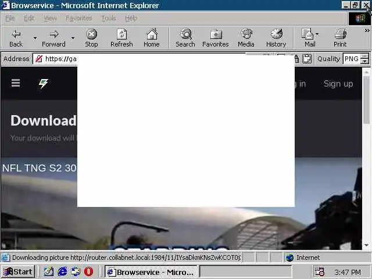Image resolution: width=372 pixels, height=279 pixels.
Task: Click the lightning bolt site logo
Action: 43,84
